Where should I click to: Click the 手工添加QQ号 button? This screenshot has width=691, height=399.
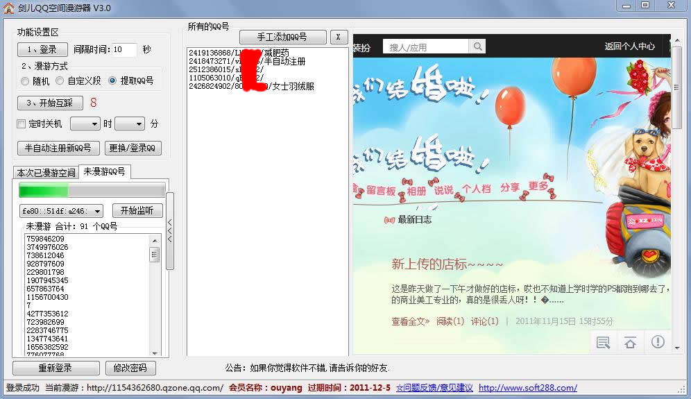[282, 37]
